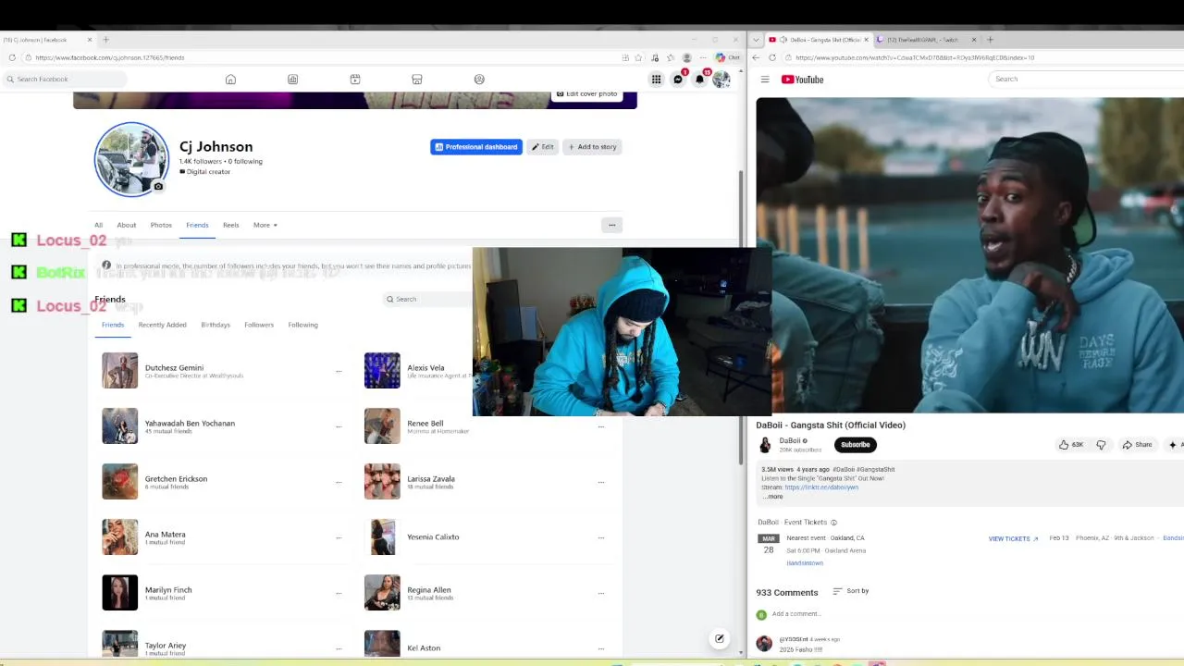Open Facebook Marketplace icon
The image size is (1184, 666).
tap(417, 80)
